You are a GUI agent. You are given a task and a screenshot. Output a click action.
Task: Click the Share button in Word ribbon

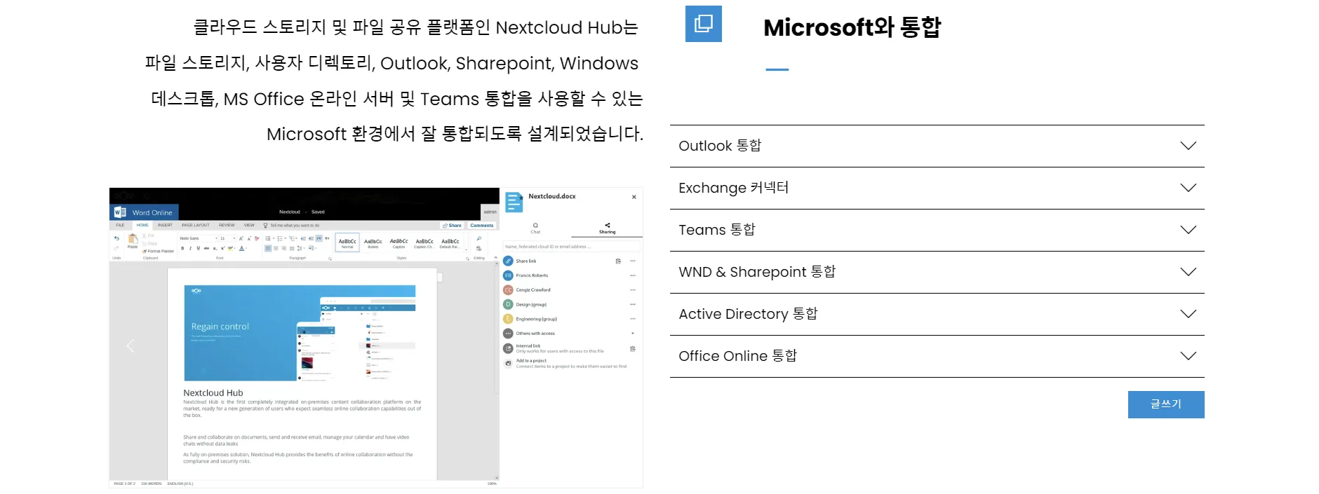point(452,226)
